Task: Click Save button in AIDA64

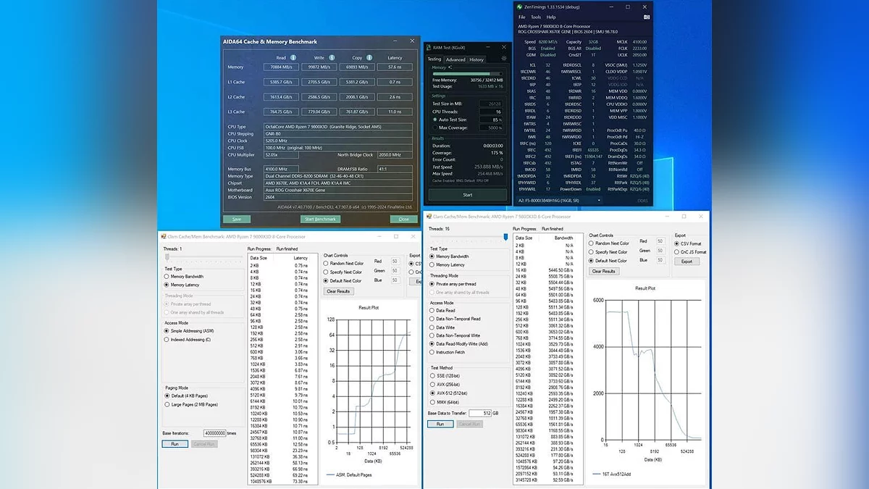Action: coord(236,219)
